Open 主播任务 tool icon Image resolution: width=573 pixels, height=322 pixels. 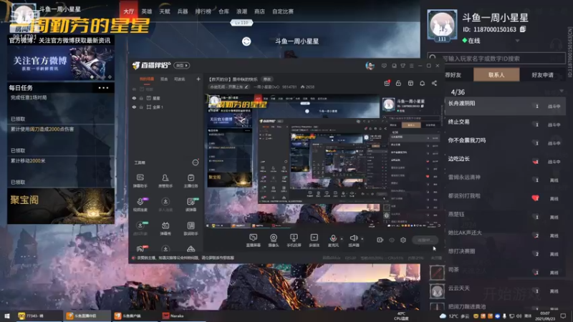coord(191,181)
